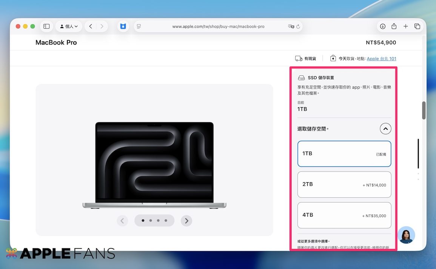Reload the page with refresh icon
Viewport: 436px width, 269px height.
[298, 26]
